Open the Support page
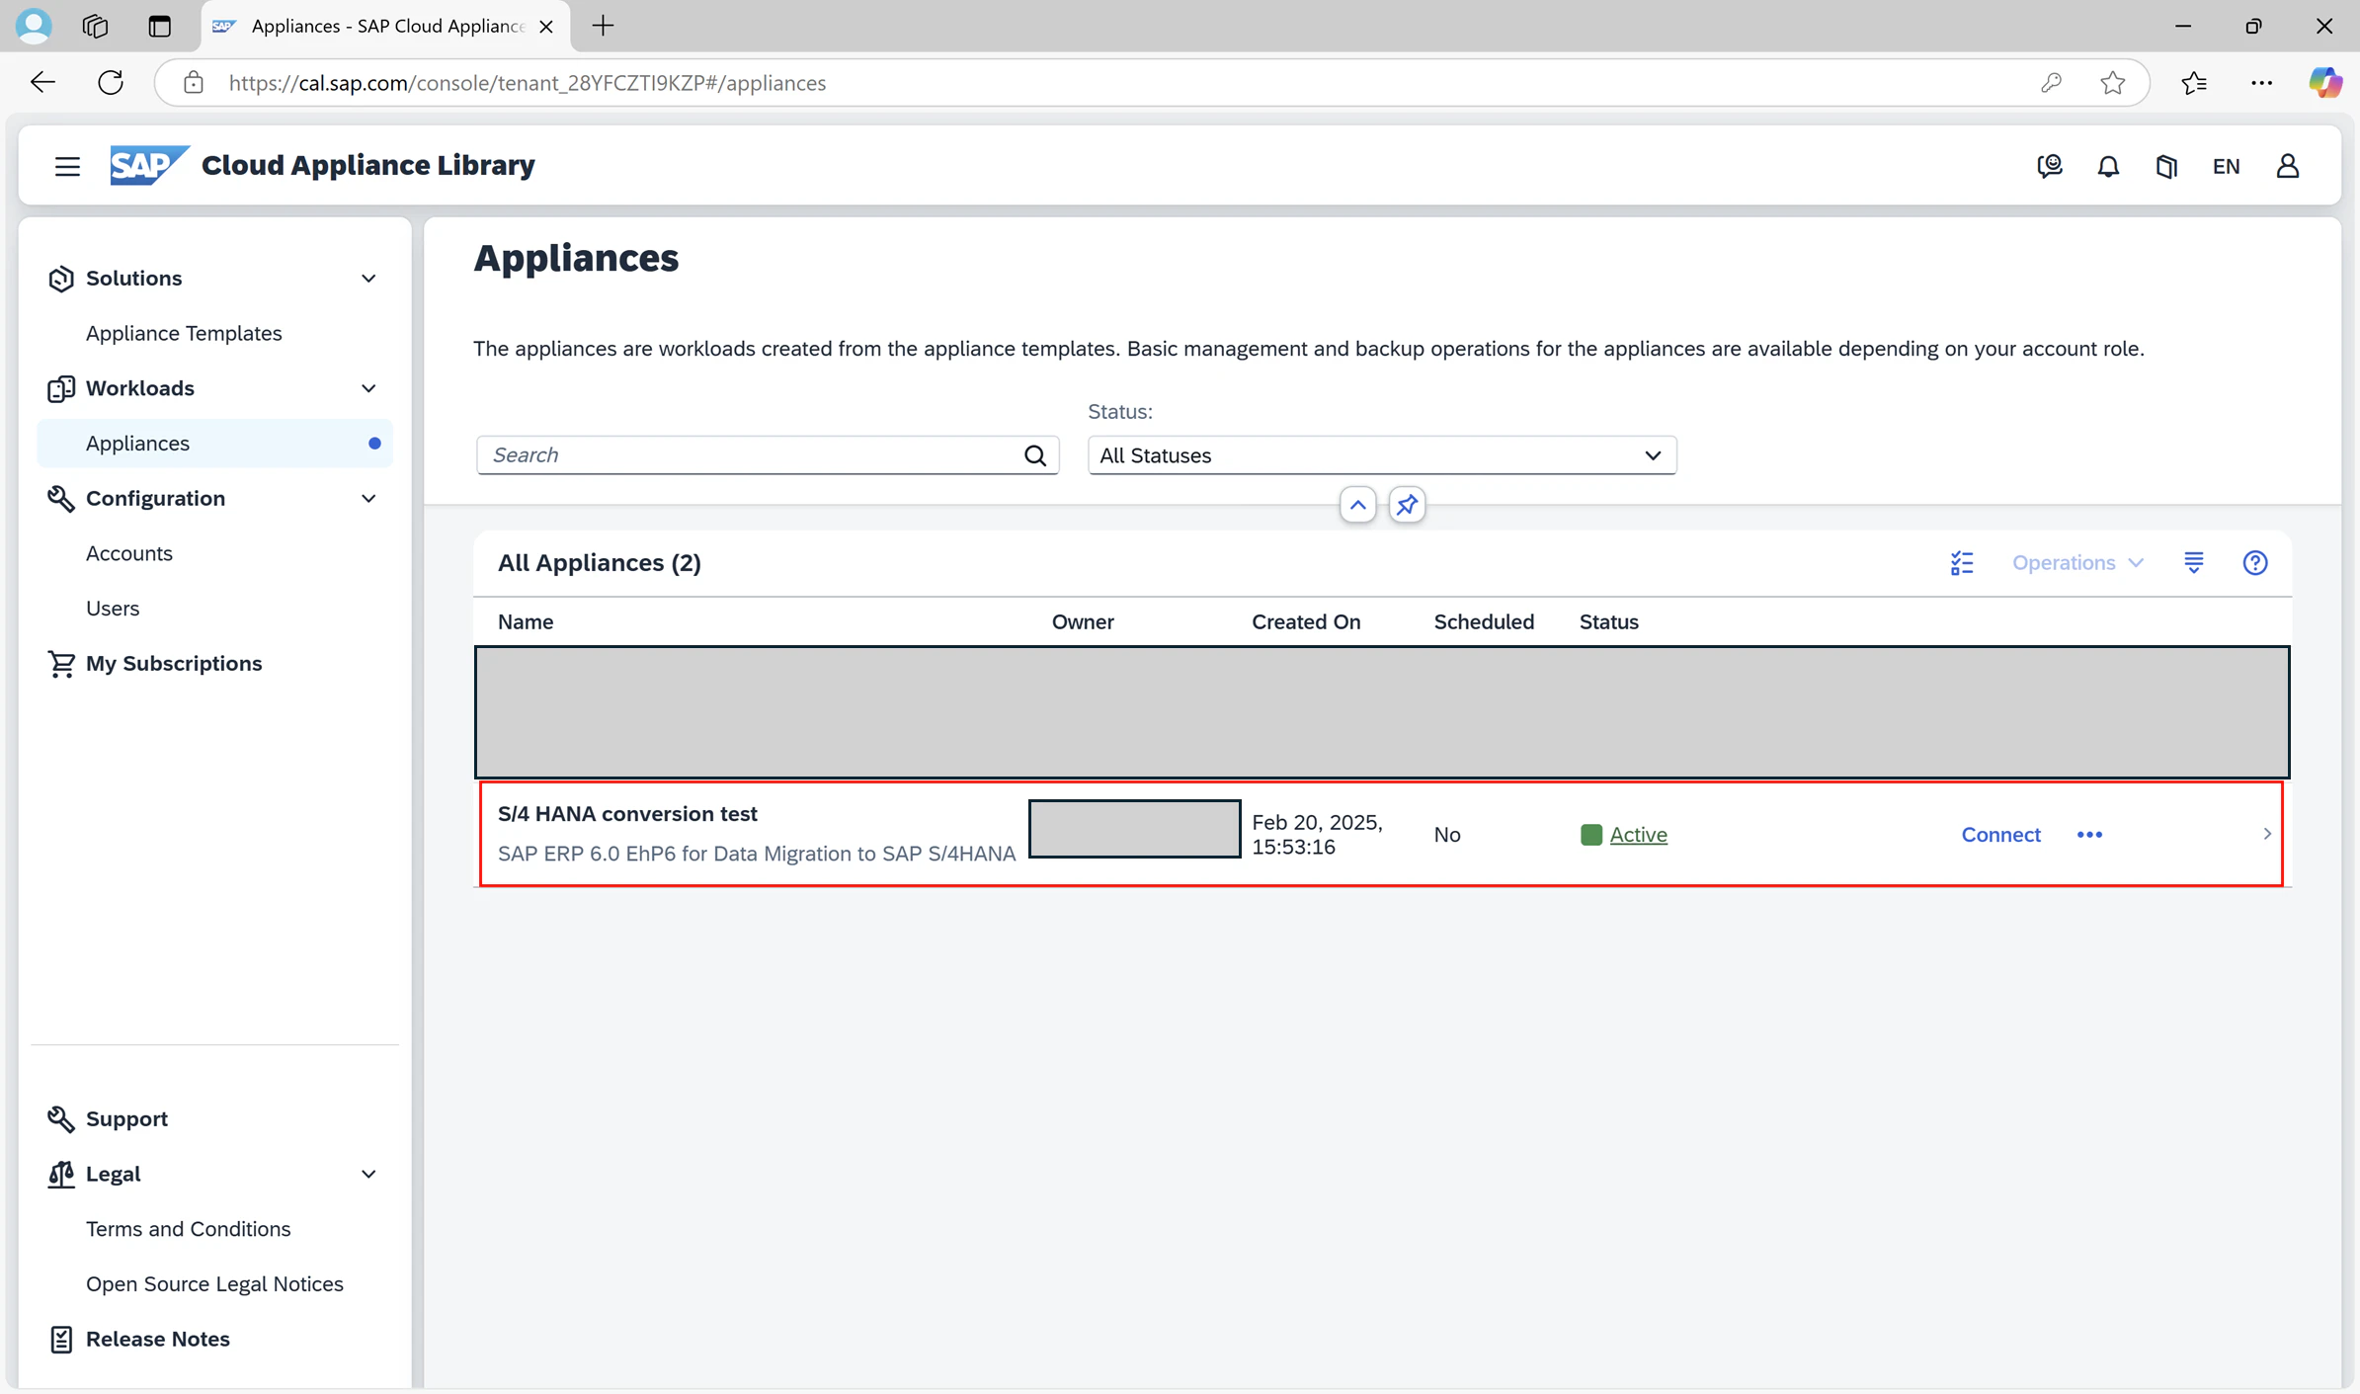This screenshot has width=2360, height=1394. click(126, 1119)
